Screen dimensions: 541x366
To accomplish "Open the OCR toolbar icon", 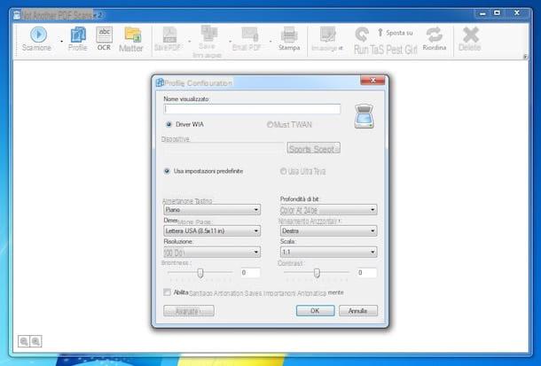I will click(104, 35).
